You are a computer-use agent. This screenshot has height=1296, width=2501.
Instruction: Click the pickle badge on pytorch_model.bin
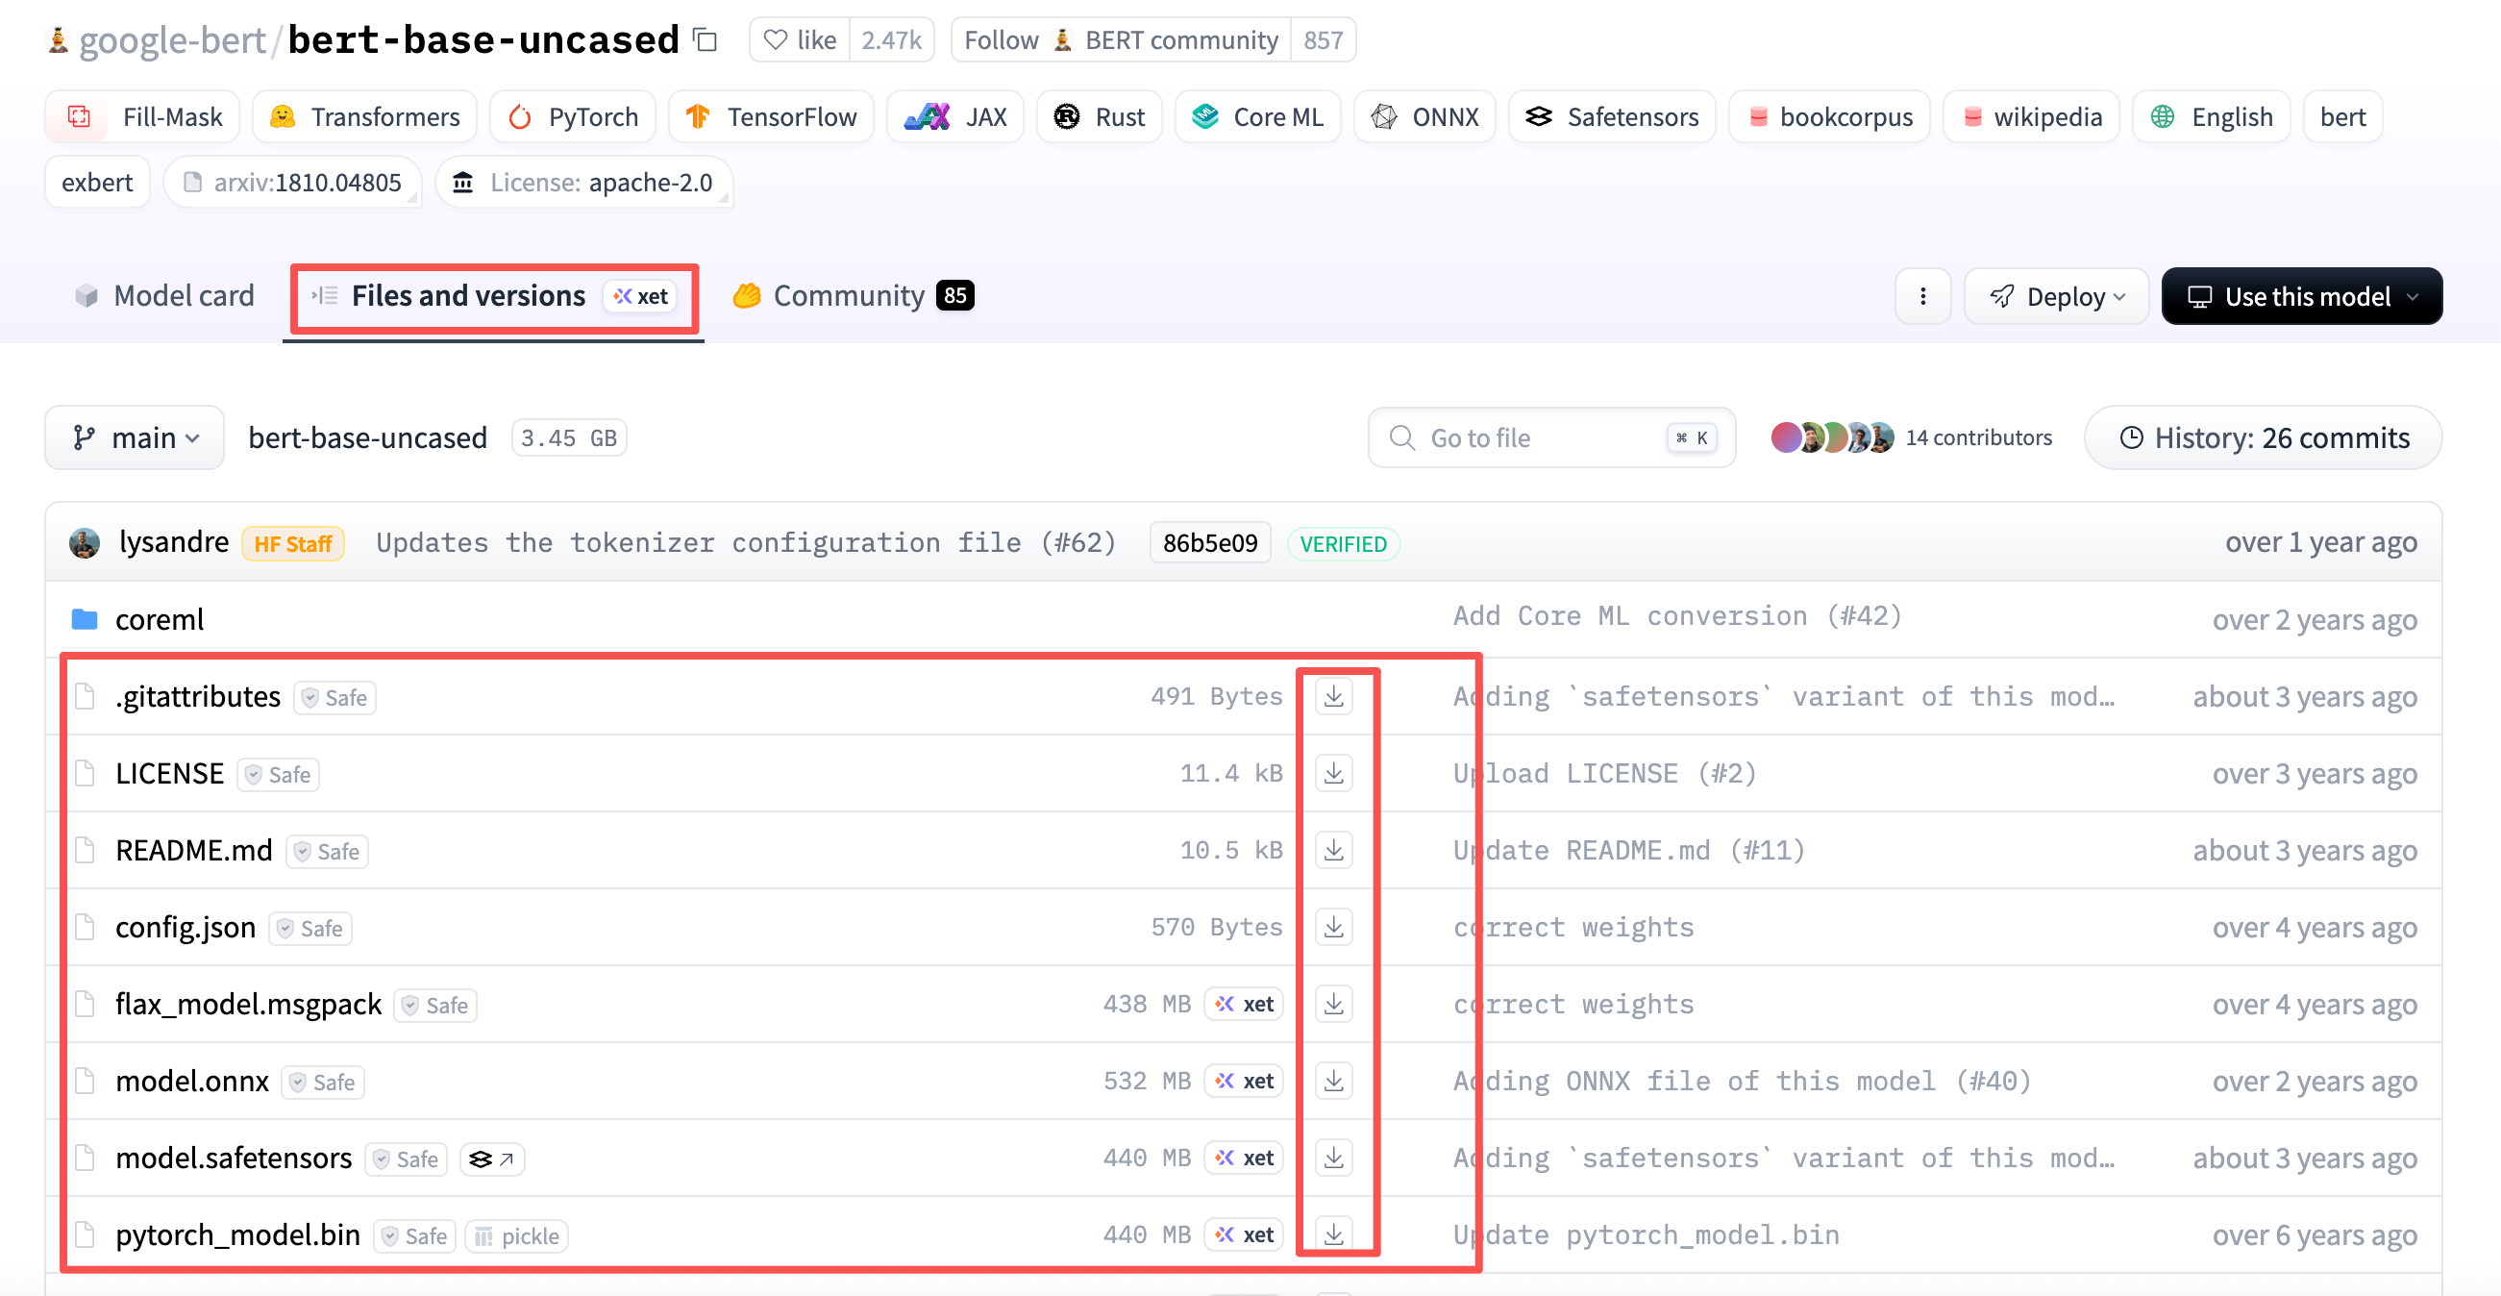516,1235
